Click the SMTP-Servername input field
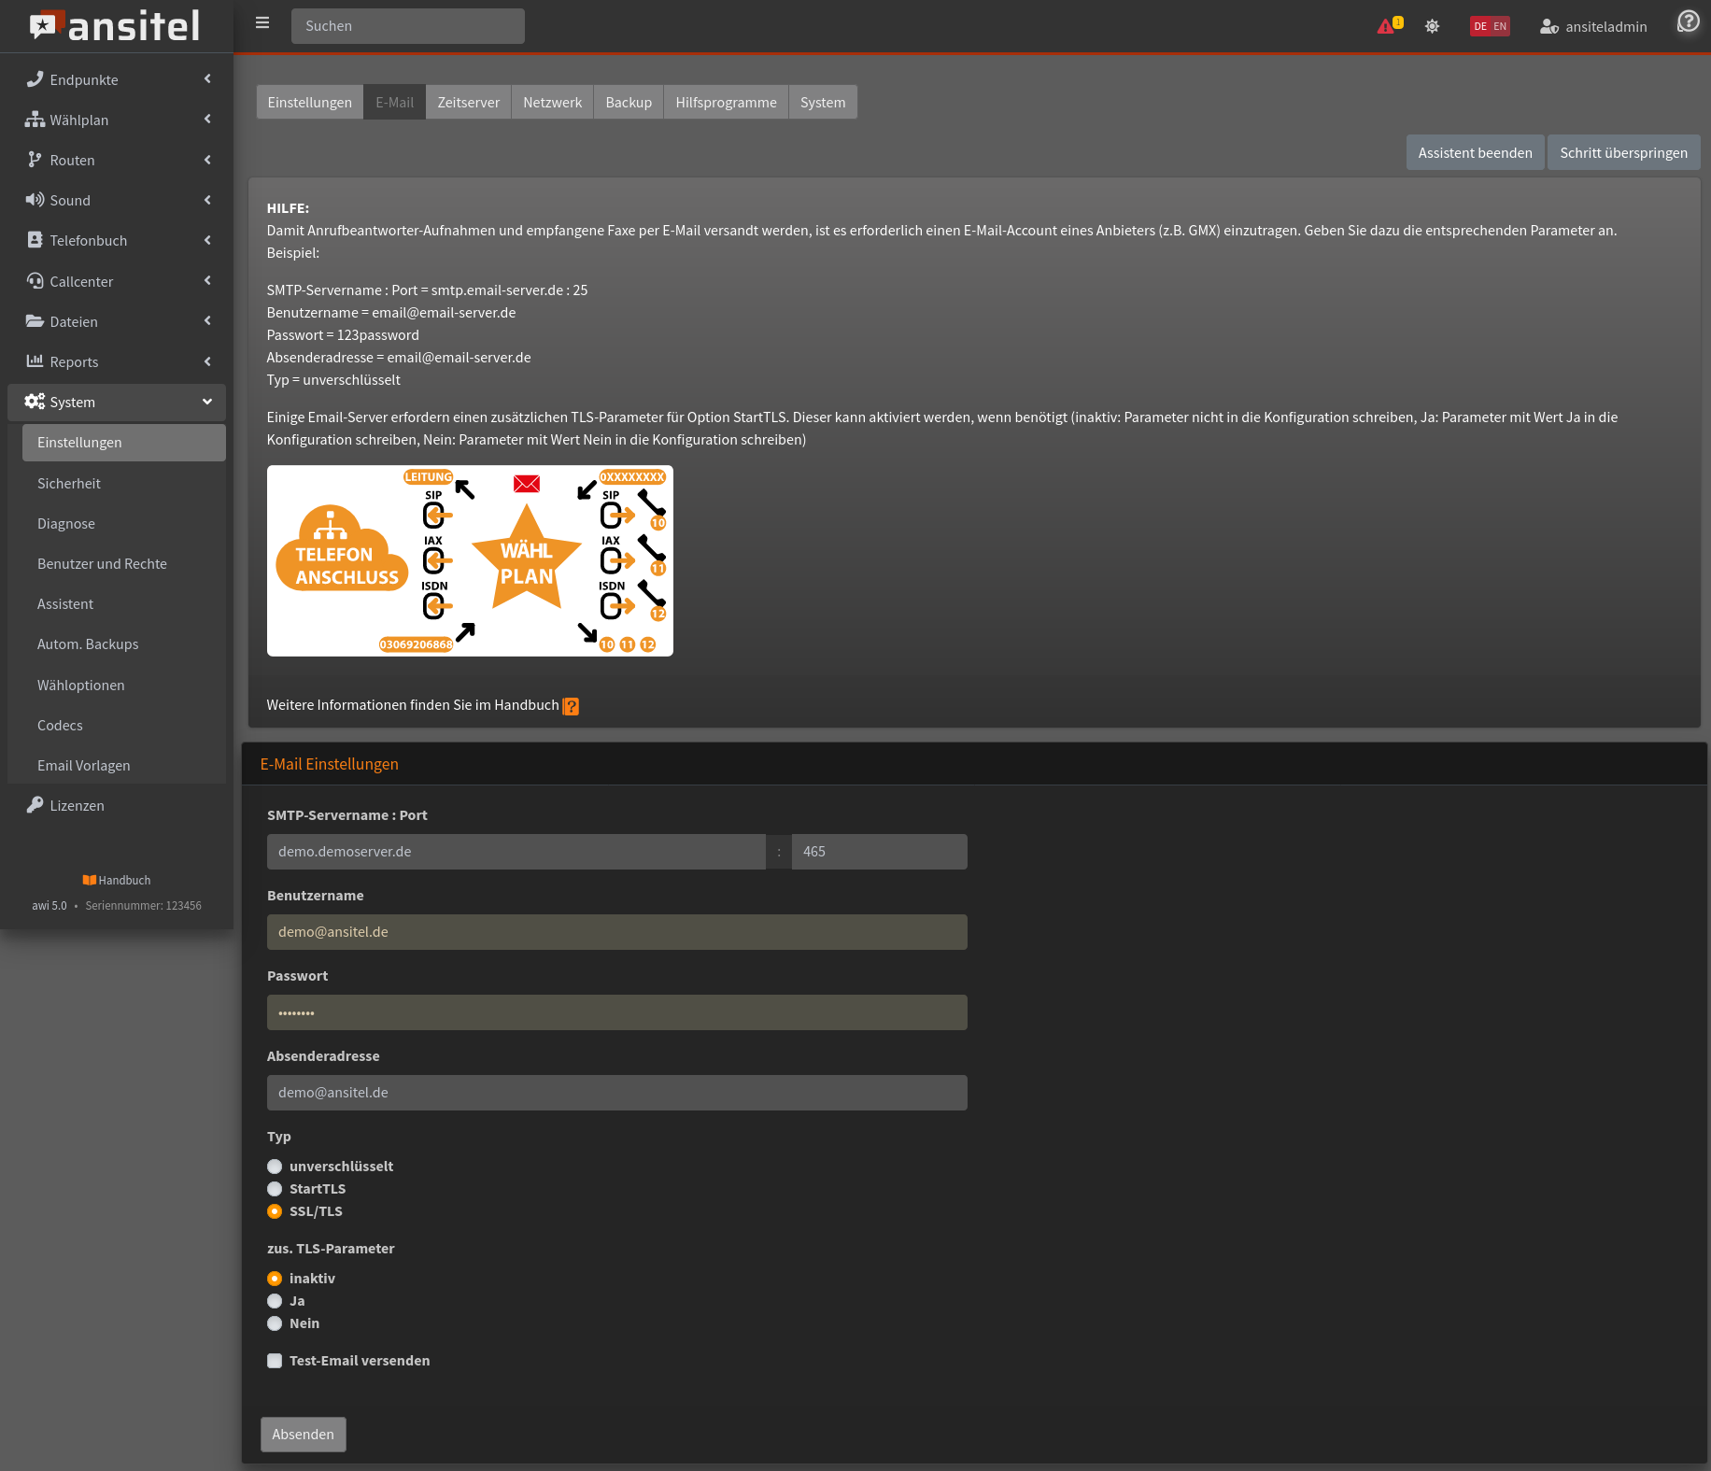The width and height of the screenshot is (1711, 1471). click(x=516, y=851)
